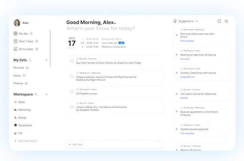This screenshot has width=244, height=161.
Task: Complete the Q4 Pipeline review task
Action: tap(72, 92)
